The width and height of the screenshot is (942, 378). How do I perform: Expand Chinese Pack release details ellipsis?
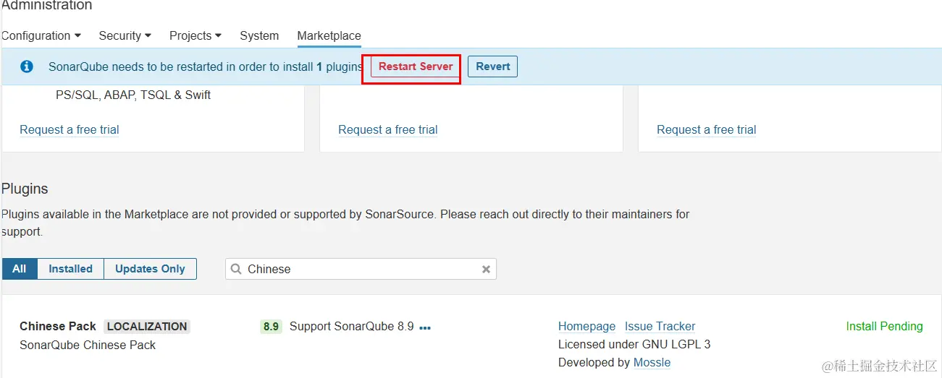tap(425, 327)
